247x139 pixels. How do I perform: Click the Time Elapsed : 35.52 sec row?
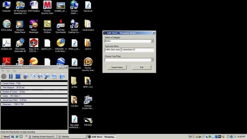pyautogui.click(x=34, y=88)
